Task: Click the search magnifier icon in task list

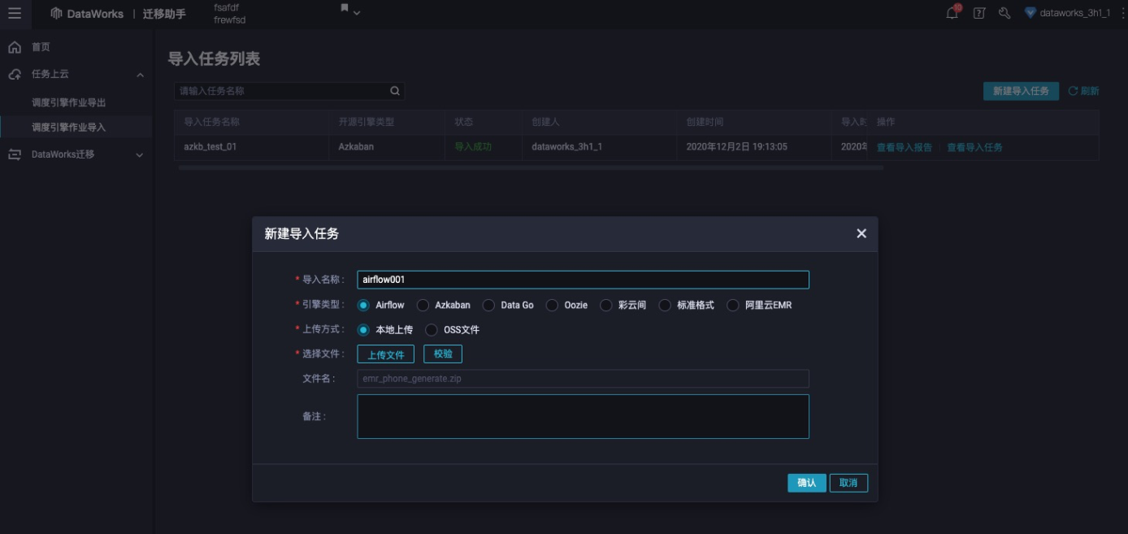Action: coord(395,91)
